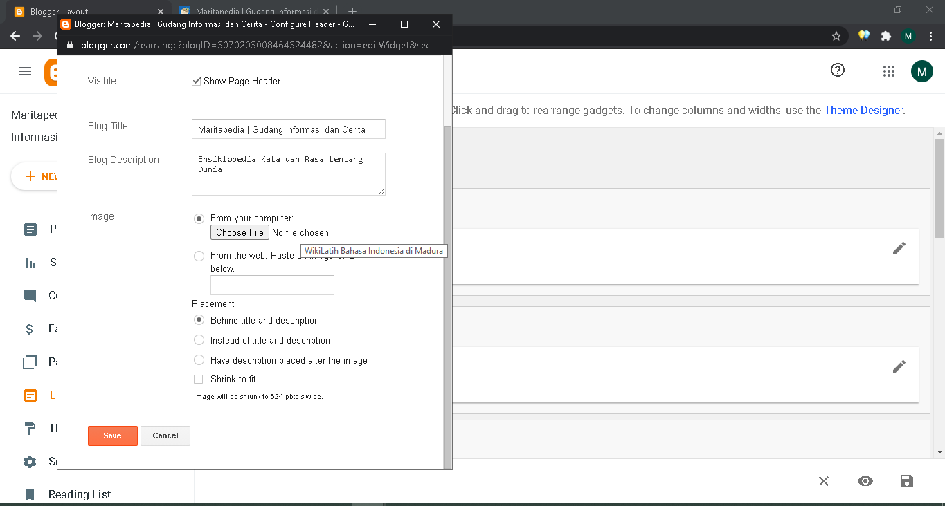Maximize the Configure Header popup window
945x506 pixels.
[x=404, y=24]
